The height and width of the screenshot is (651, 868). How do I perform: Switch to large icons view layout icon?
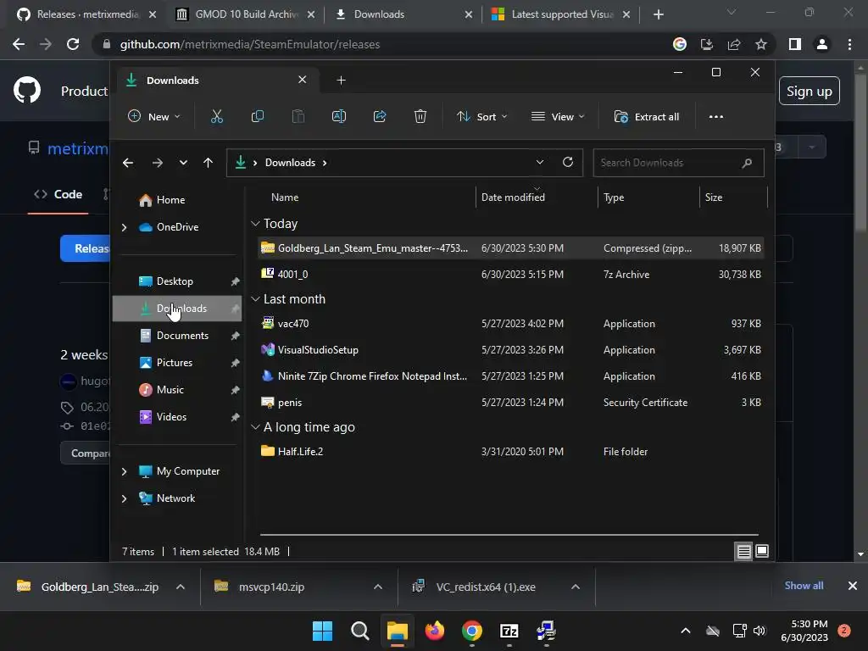coord(762,551)
